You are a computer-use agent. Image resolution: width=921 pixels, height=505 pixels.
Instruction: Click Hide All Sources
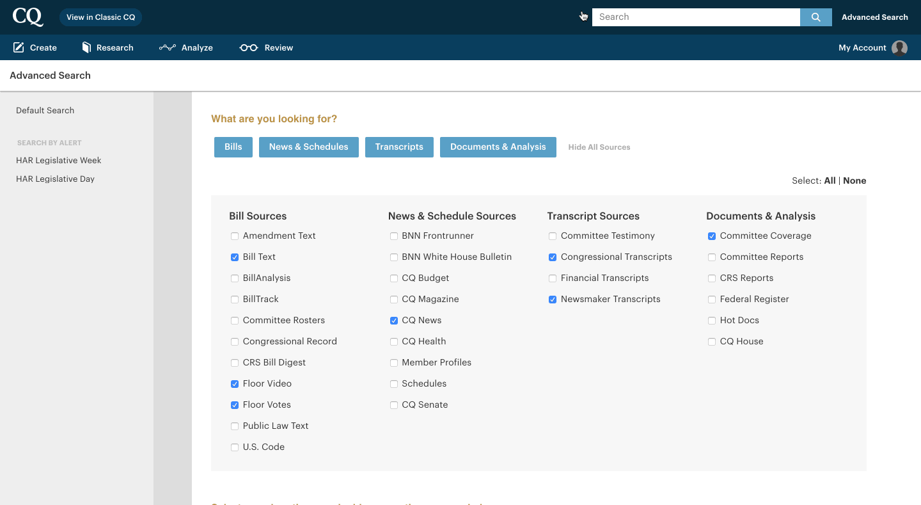(x=599, y=147)
